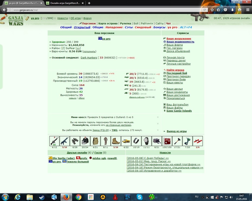Switch to the 'Онлайн игра GanjaWars' tab
This screenshot has width=252, height=201.
[65, 3]
